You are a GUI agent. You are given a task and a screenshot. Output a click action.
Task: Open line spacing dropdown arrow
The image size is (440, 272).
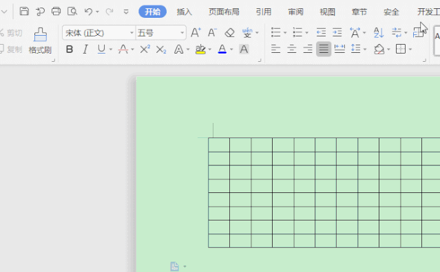tap(365, 49)
